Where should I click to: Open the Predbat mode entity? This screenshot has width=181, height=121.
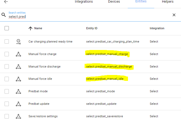click(x=38, y=91)
